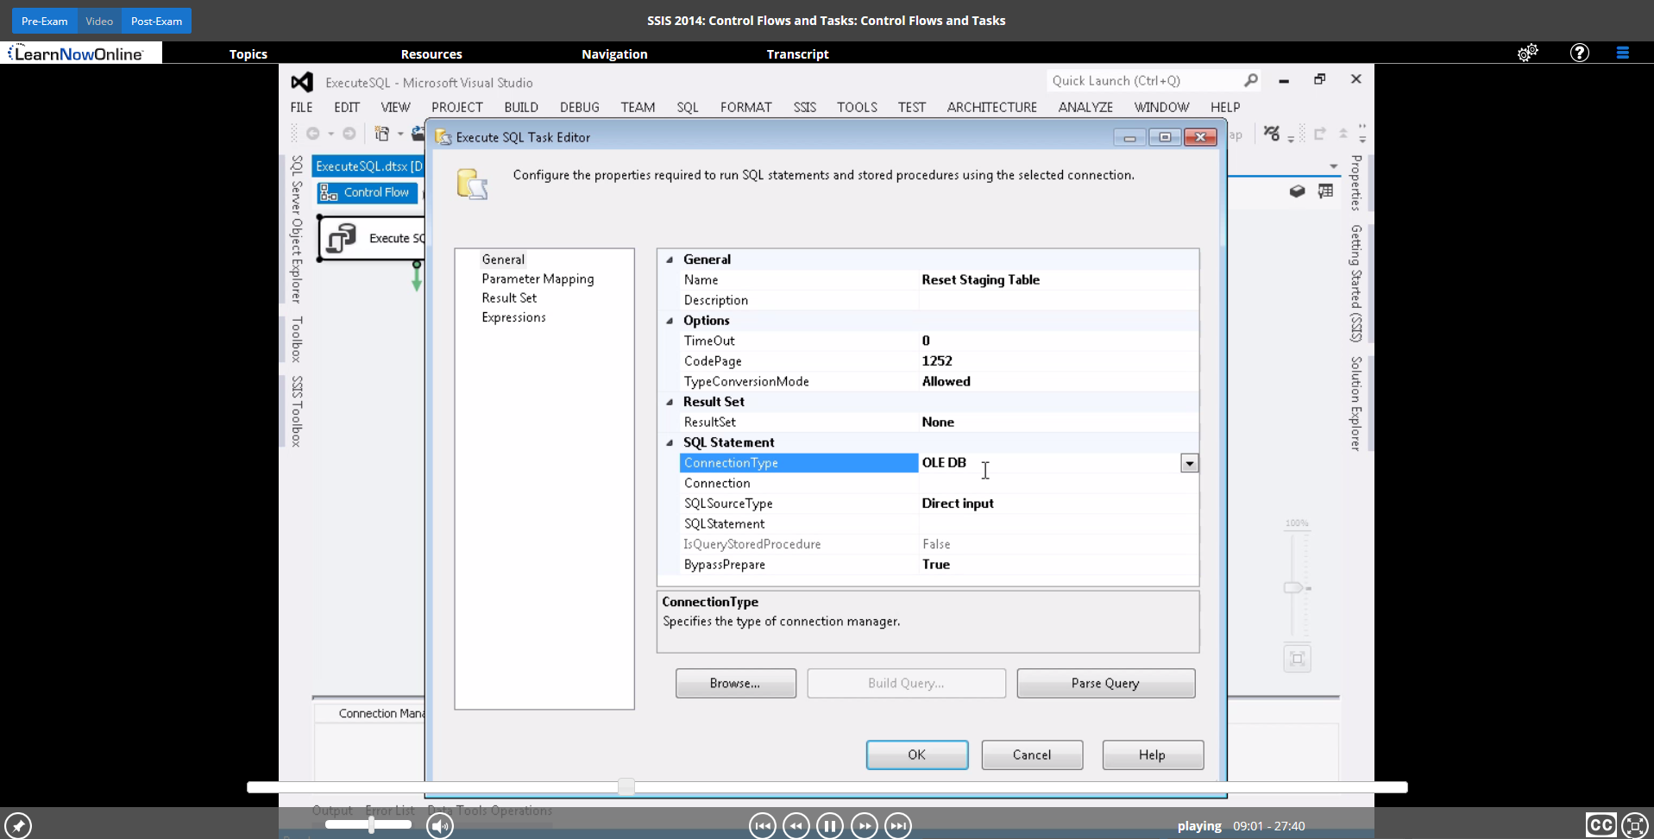Image resolution: width=1654 pixels, height=839 pixels.
Task: Open the blue hamburger menu icon
Action: 1622,53
